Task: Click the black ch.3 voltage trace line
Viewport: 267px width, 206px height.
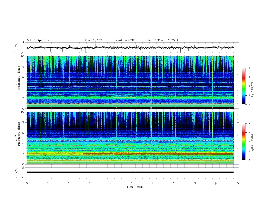Action: pyautogui.click(x=130, y=172)
